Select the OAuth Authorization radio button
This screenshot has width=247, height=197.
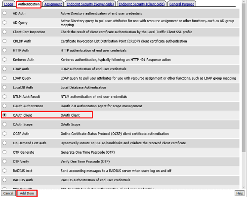(4, 106)
